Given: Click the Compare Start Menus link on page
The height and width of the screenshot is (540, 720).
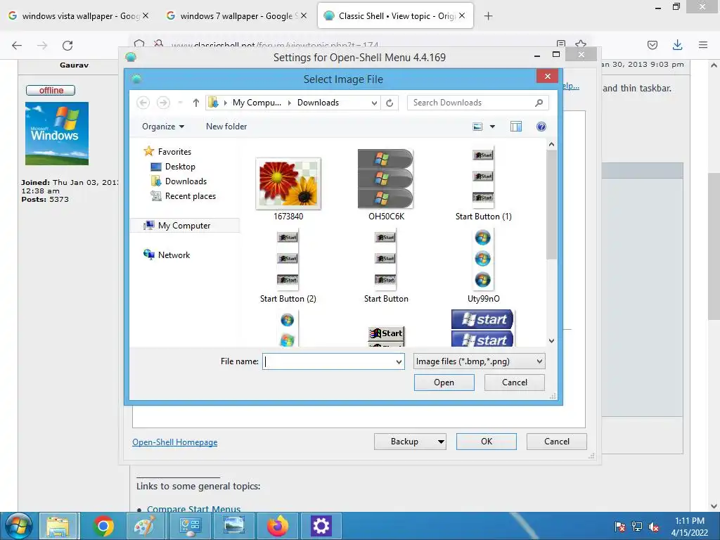Looking at the screenshot, I should pyautogui.click(x=194, y=509).
